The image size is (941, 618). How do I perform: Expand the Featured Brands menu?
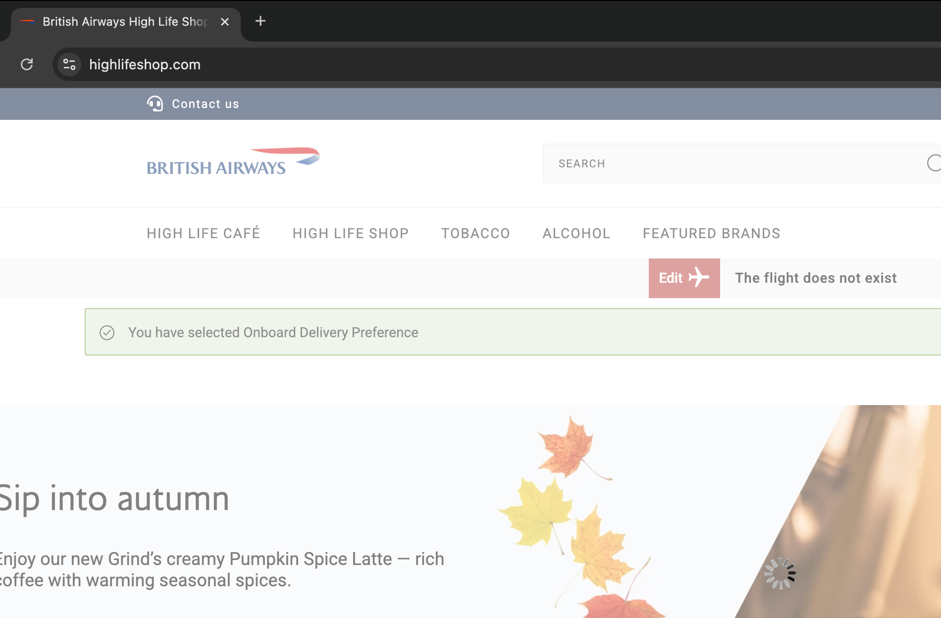coord(711,233)
